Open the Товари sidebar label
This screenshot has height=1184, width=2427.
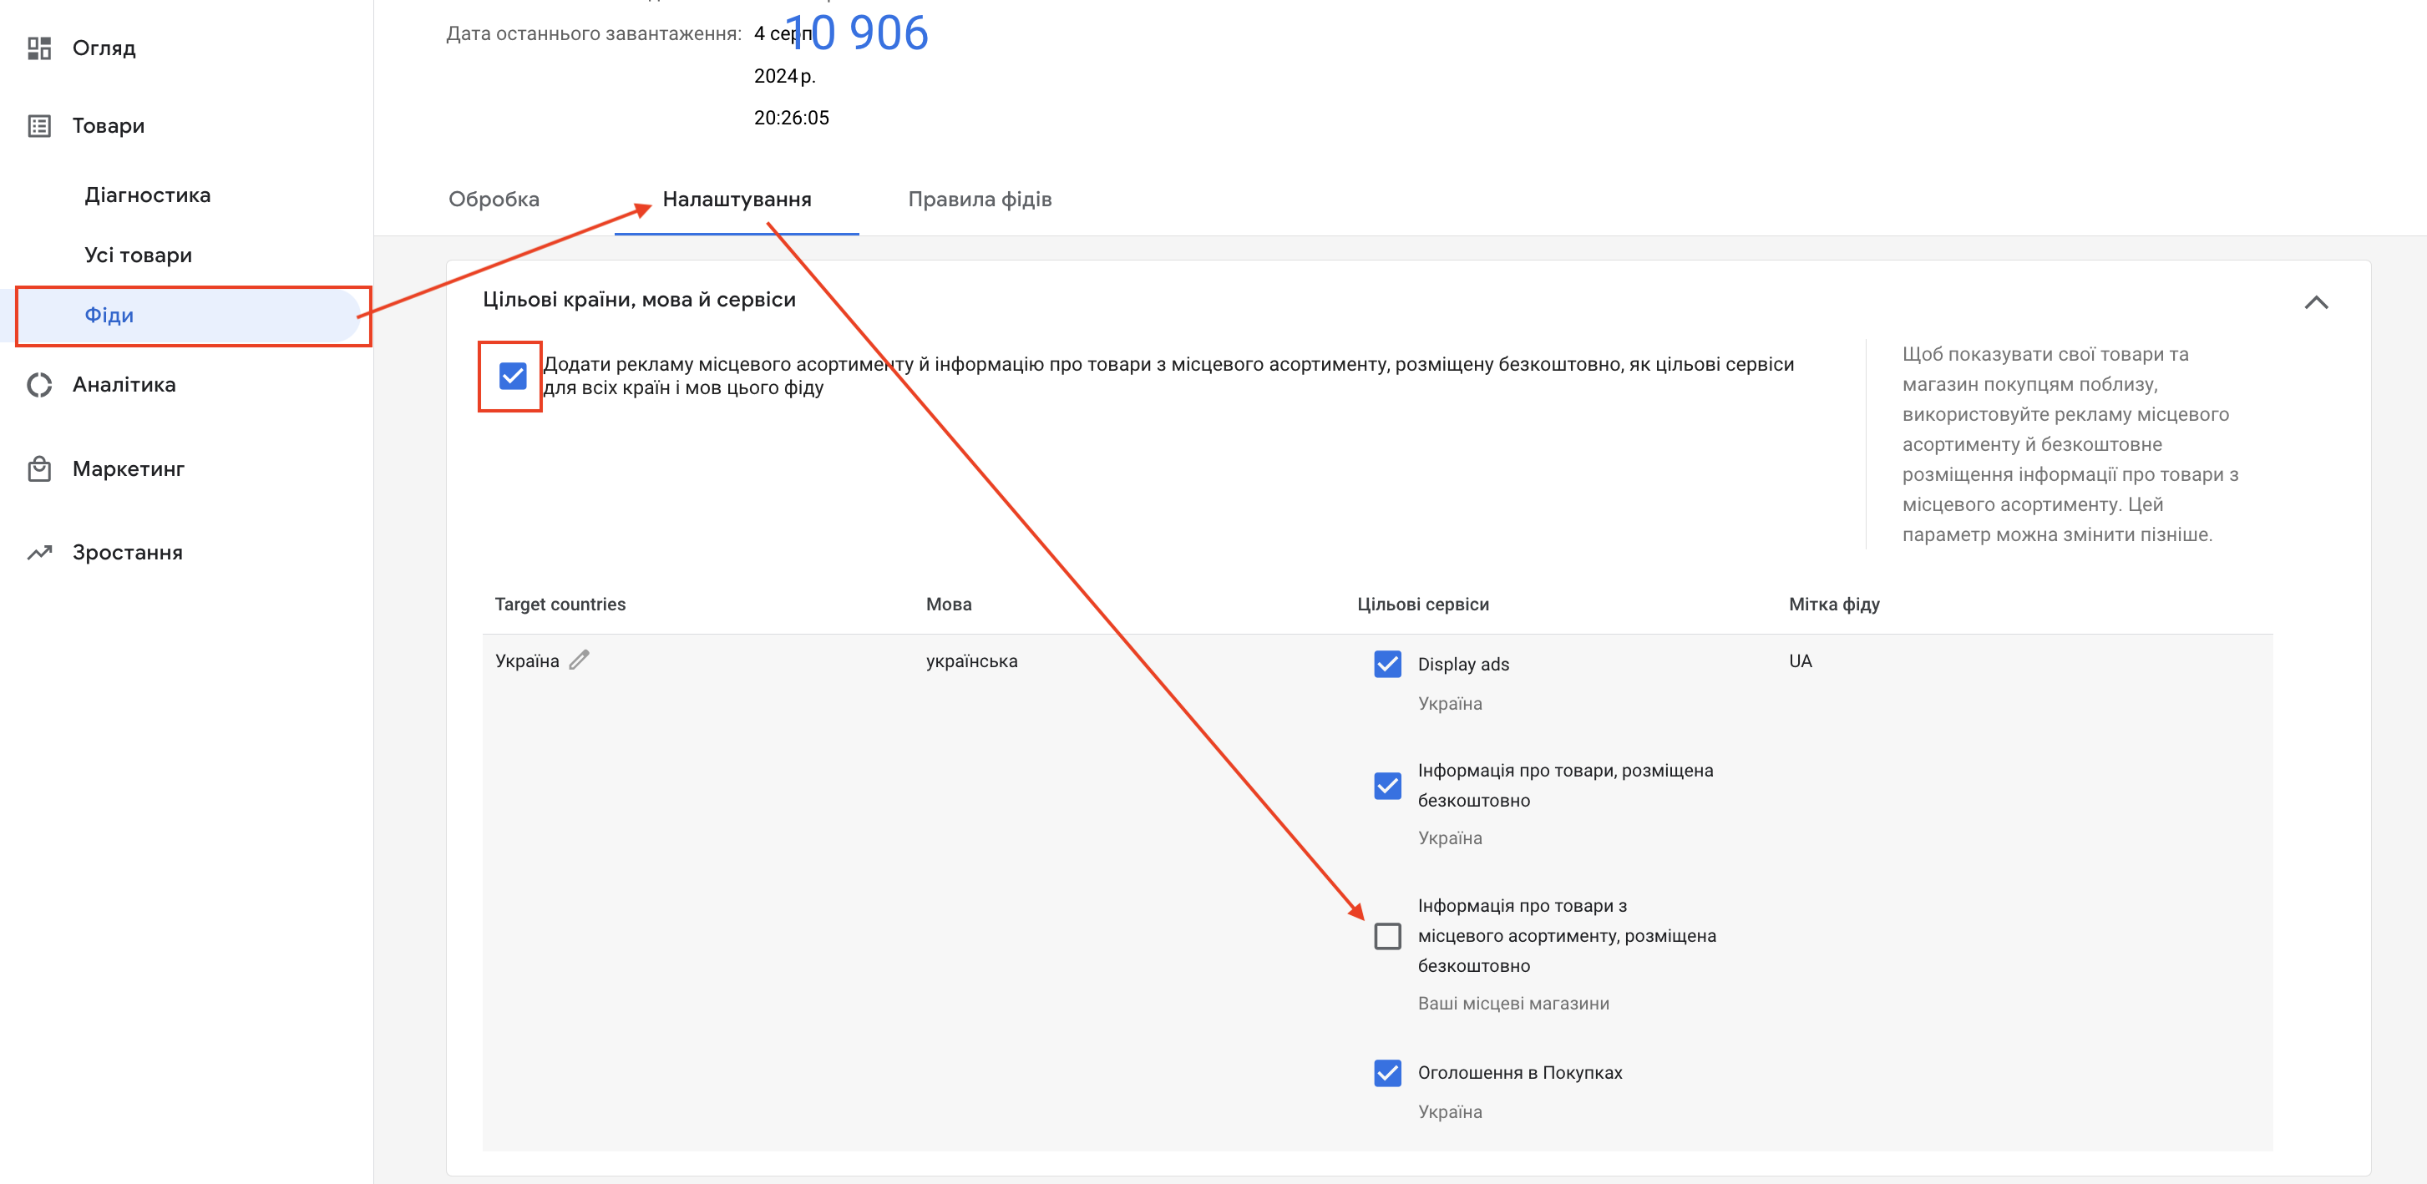(x=109, y=126)
